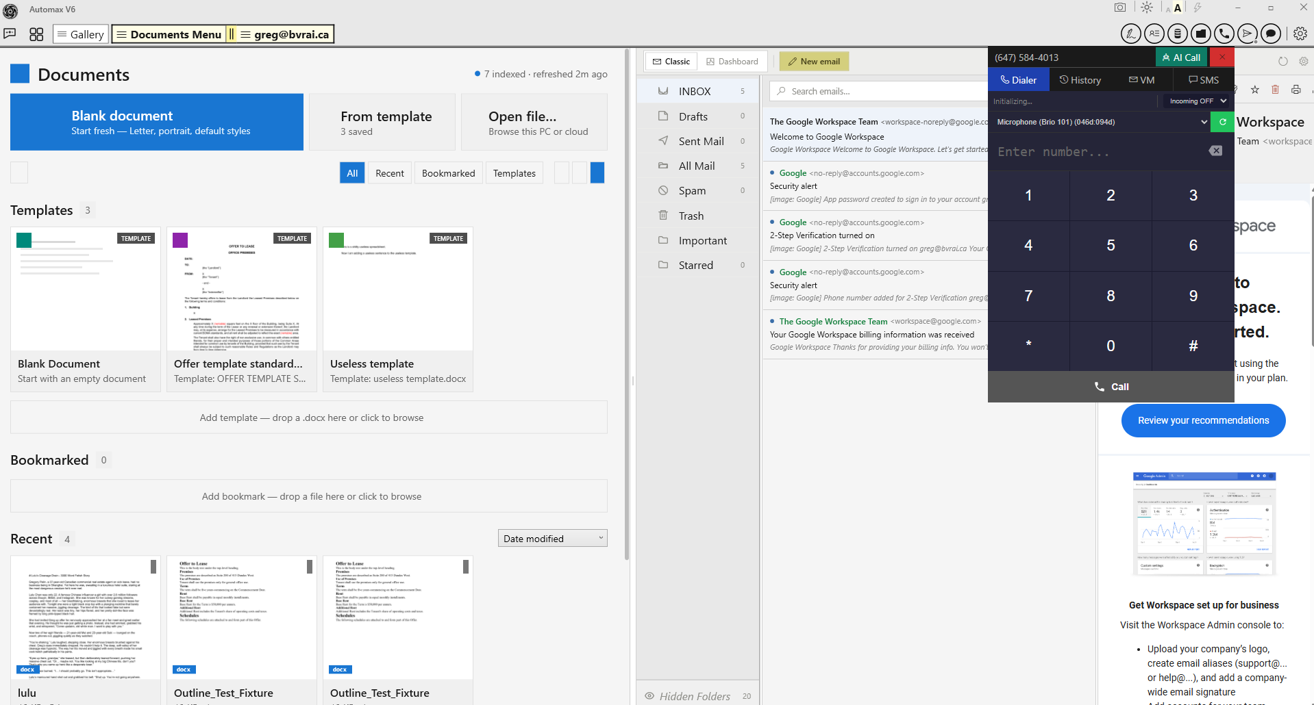This screenshot has height=705, width=1314.
Task: Open the four-square grid view icon
Action: pos(36,34)
